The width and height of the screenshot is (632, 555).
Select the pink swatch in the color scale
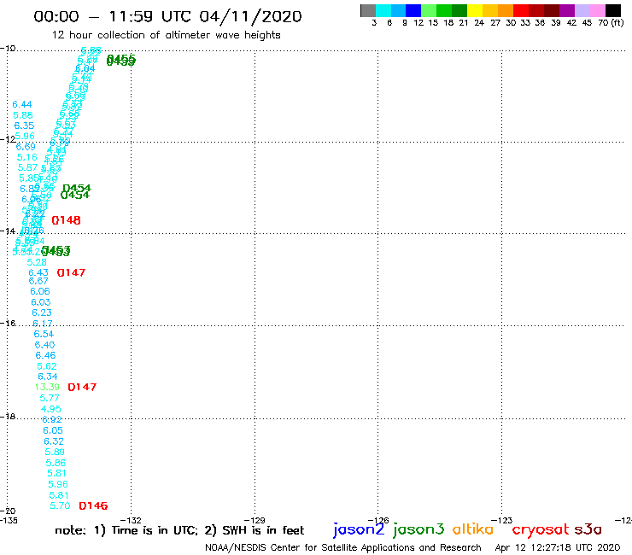(598, 10)
